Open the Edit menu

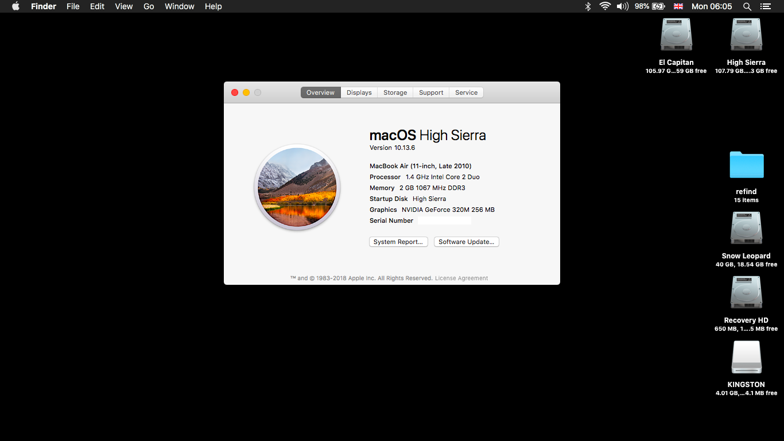coord(97,6)
